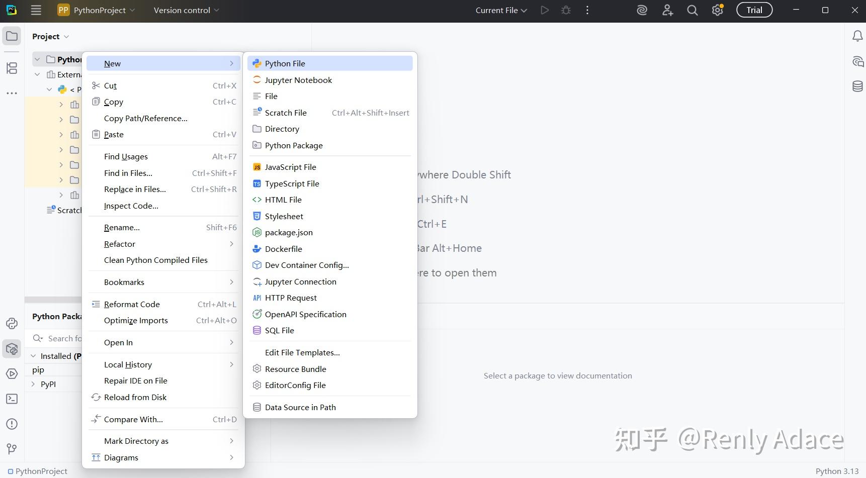The height and width of the screenshot is (478, 866).
Task: Open the Version control dropdown
Action: [186, 10]
